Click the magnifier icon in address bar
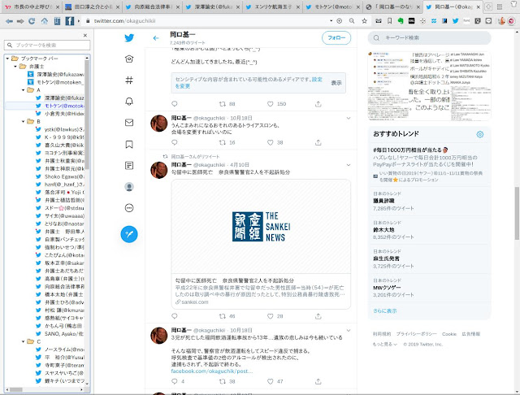Viewport: 520px width, 395px height. pyautogui.click(x=352, y=21)
